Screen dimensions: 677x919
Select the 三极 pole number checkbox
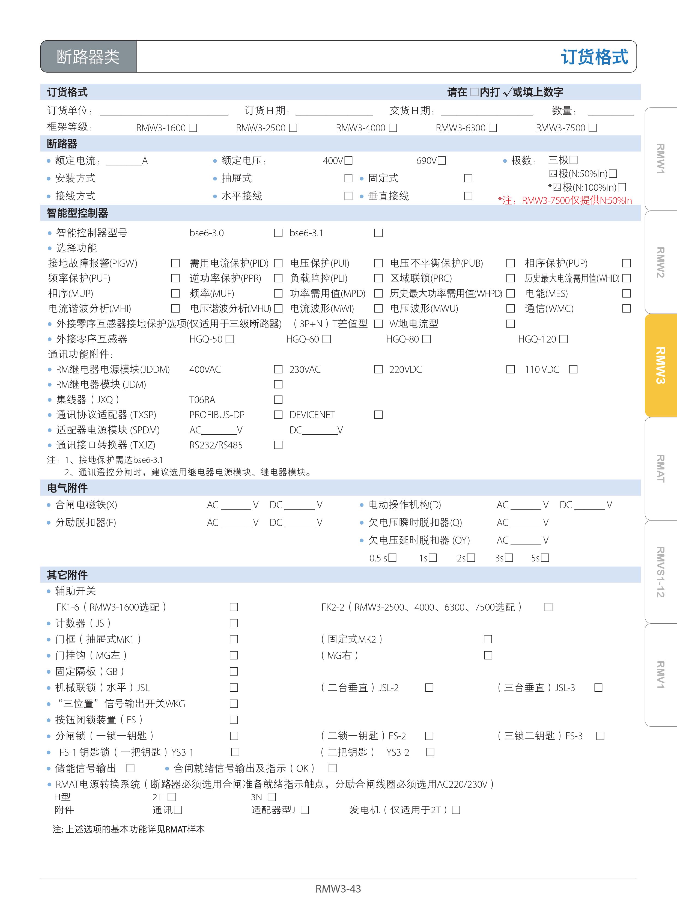tap(574, 160)
